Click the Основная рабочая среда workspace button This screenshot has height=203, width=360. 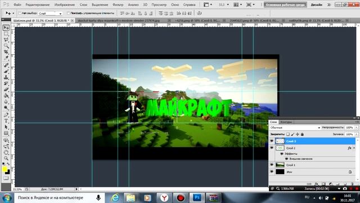(x=285, y=5)
